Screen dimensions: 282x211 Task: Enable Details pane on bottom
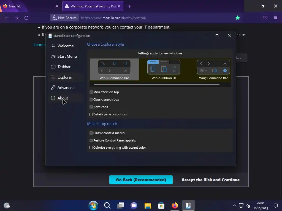pyautogui.click(x=91, y=114)
